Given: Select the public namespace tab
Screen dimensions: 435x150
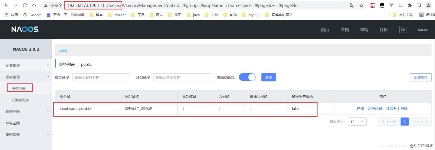Looking at the screenshot, I should (64, 51).
